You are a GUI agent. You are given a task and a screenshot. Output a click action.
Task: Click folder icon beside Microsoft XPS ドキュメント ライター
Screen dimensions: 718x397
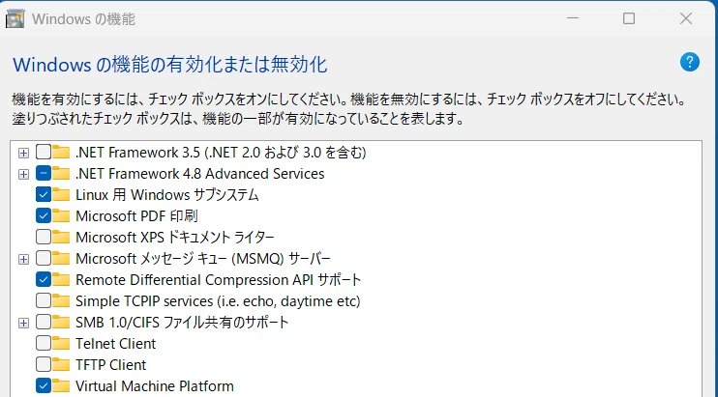(61, 237)
